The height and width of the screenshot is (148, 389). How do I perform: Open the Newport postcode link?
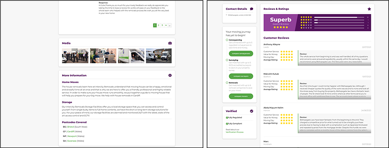[x=72, y=136]
